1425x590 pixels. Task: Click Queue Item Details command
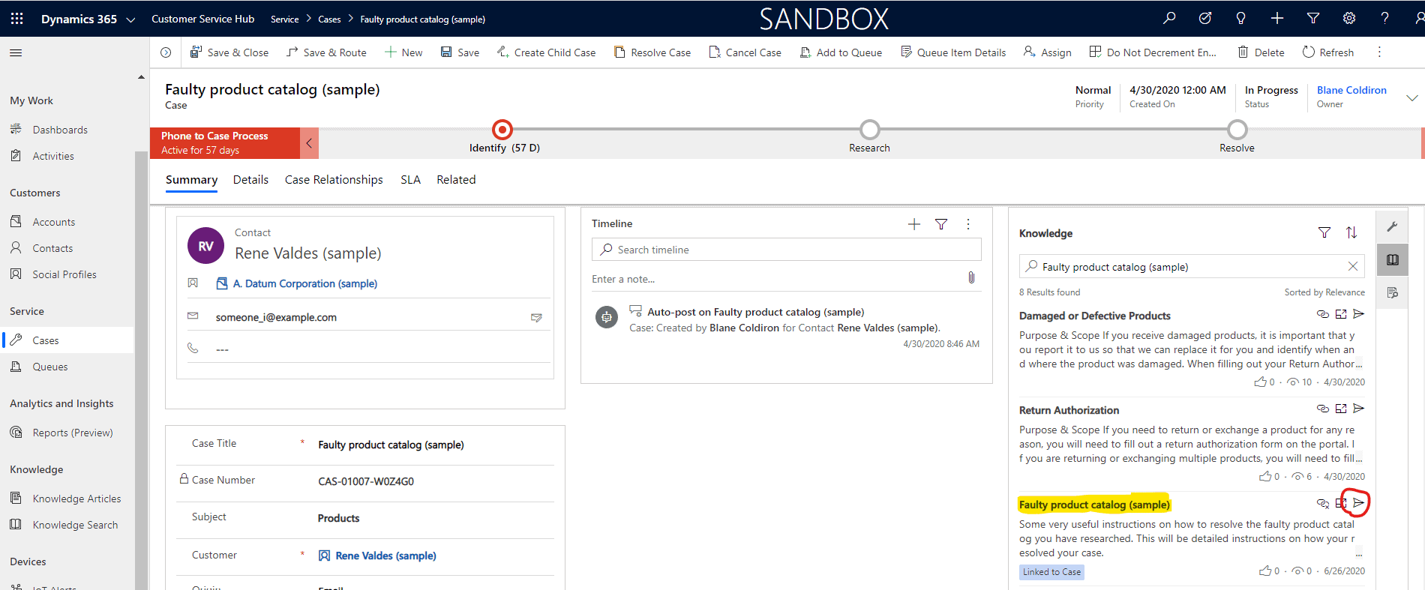(x=953, y=52)
